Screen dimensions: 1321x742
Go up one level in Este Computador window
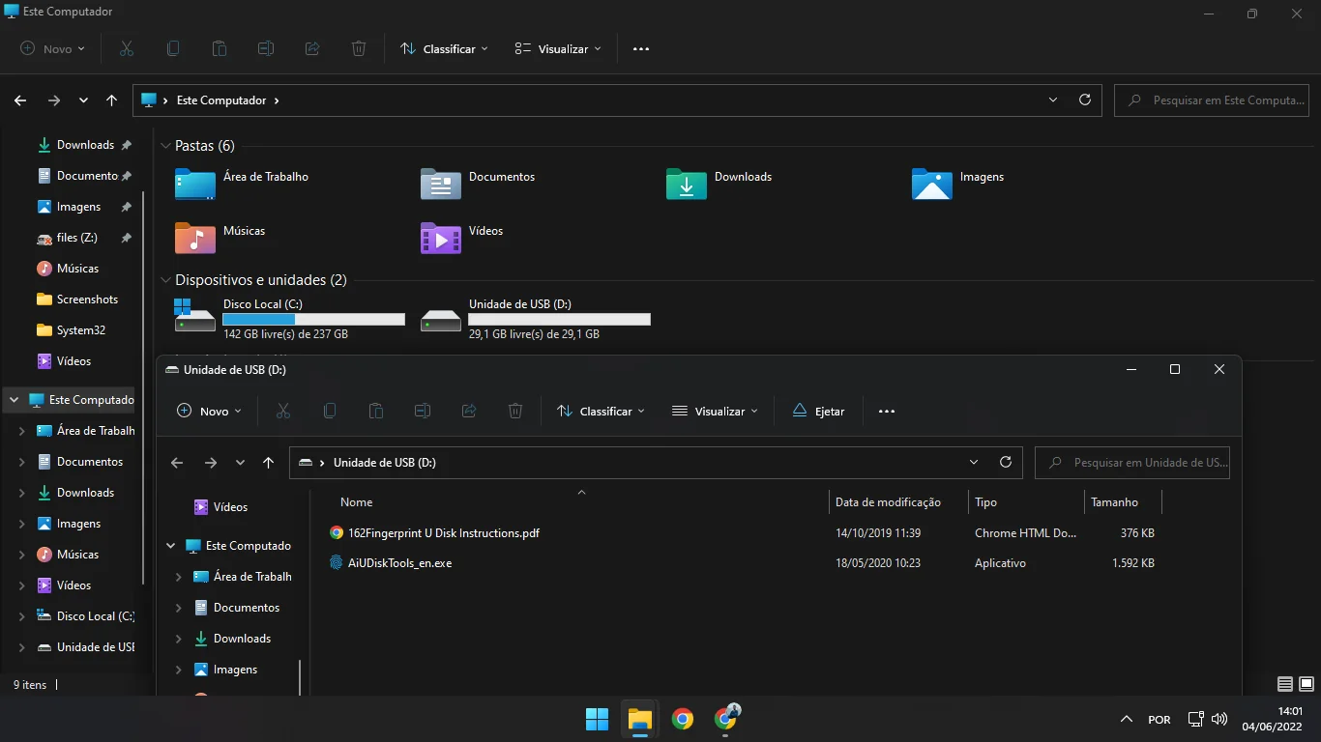112,100
